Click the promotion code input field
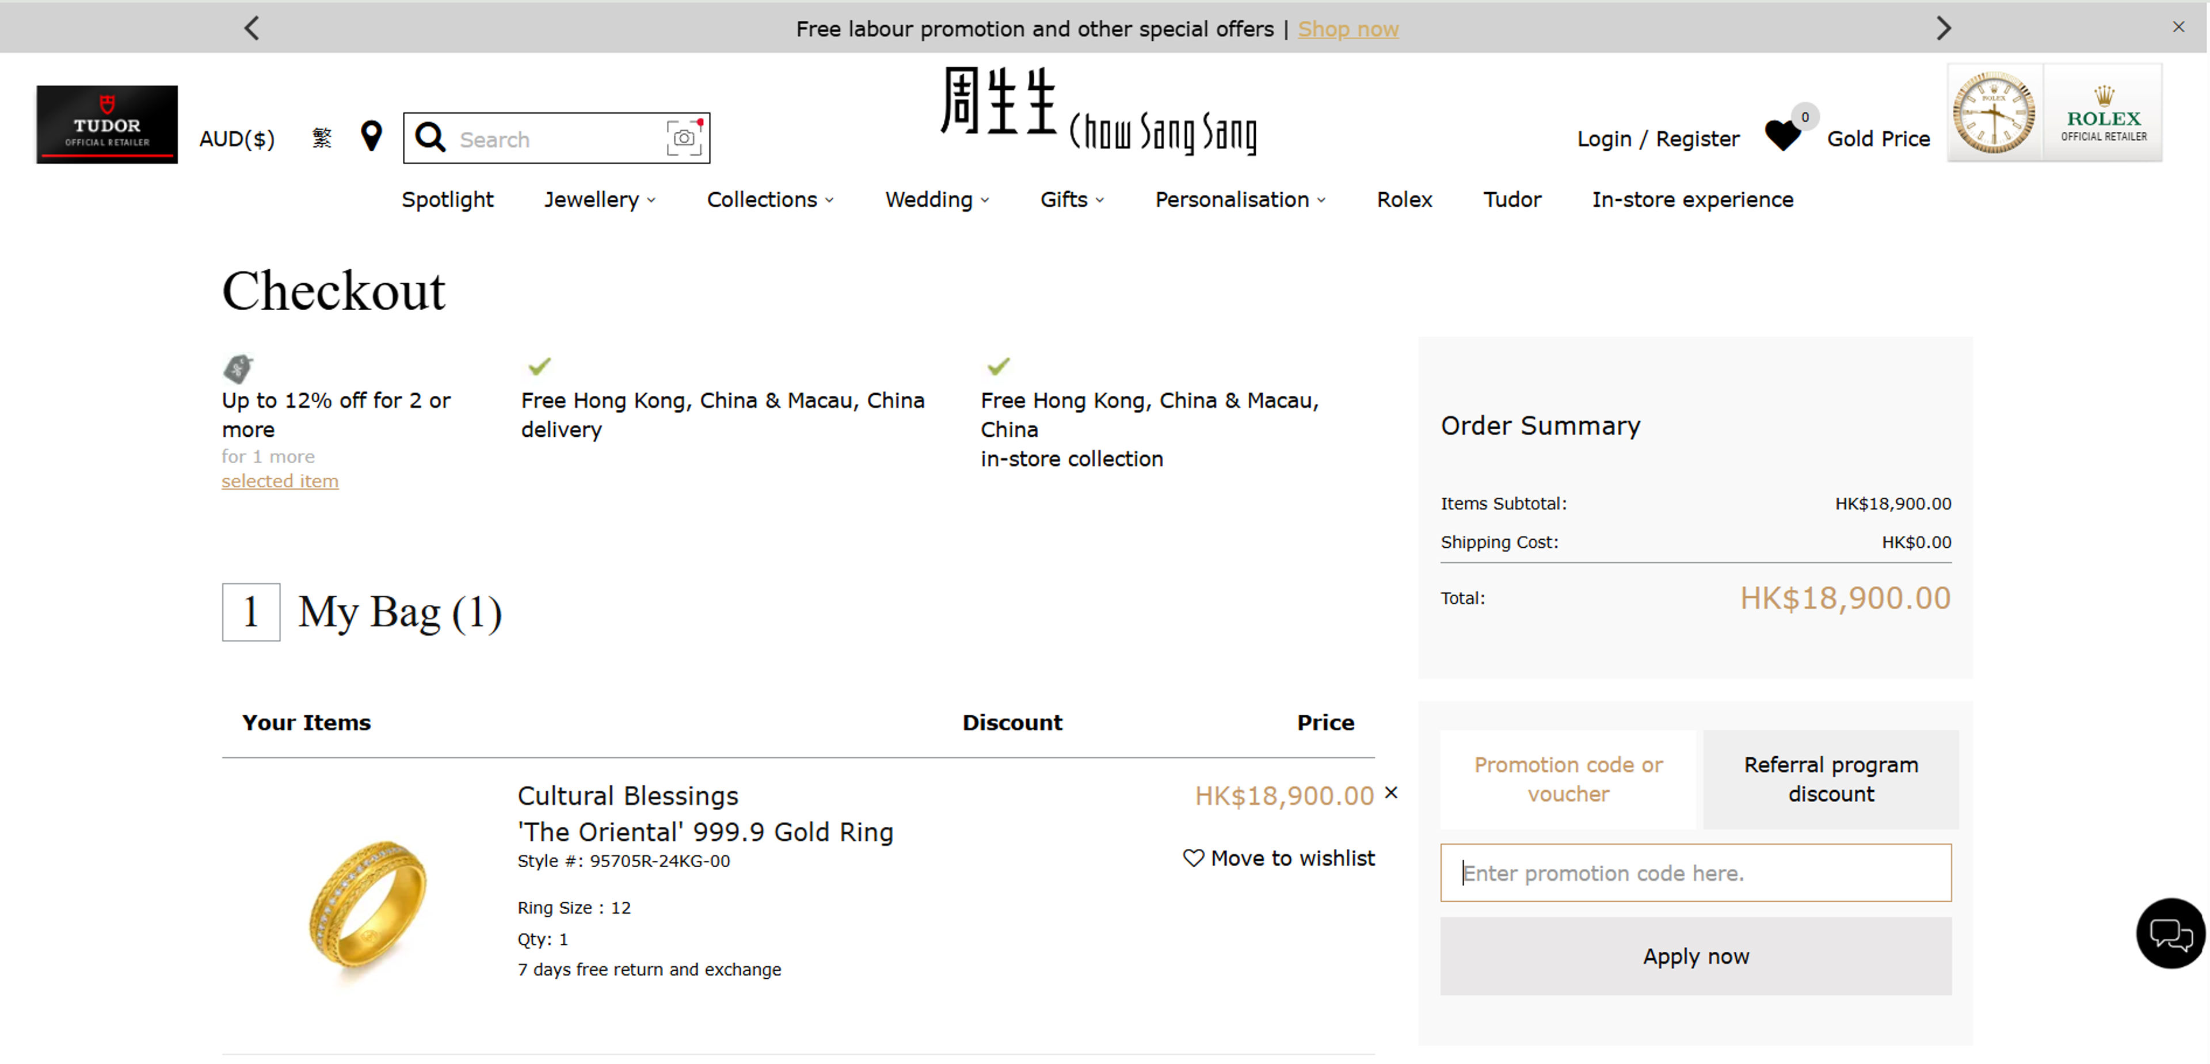Image resolution: width=2210 pixels, height=1064 pixels. click(1695, 872)
